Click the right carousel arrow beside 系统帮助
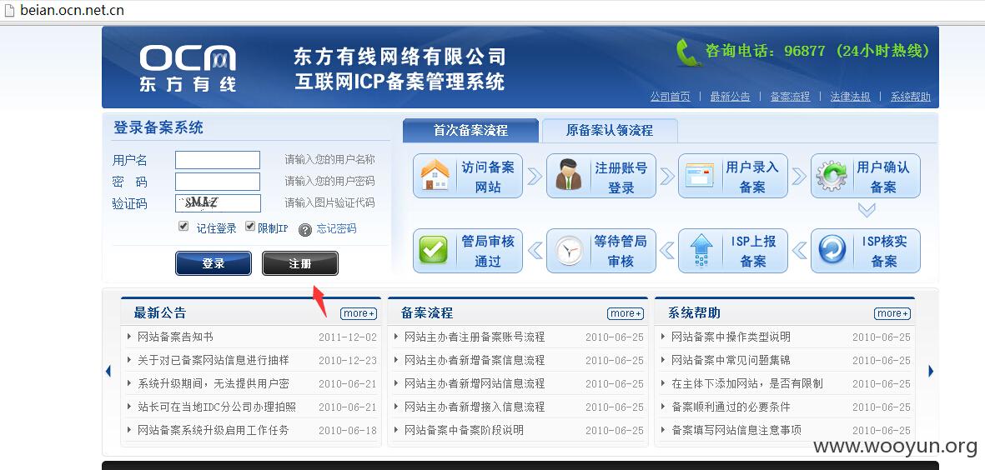This screenshot has width=985, height=470. 930,372
